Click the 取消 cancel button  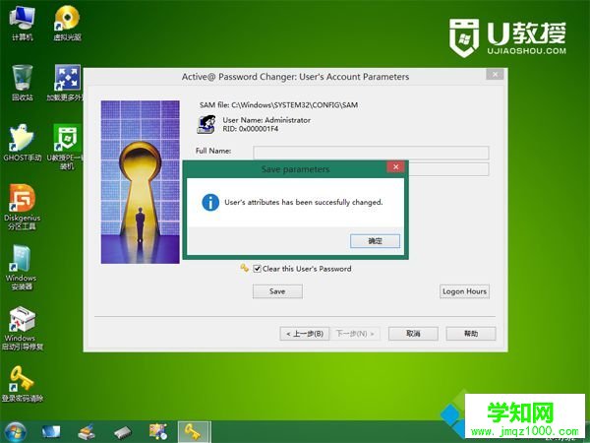(413, 334)
